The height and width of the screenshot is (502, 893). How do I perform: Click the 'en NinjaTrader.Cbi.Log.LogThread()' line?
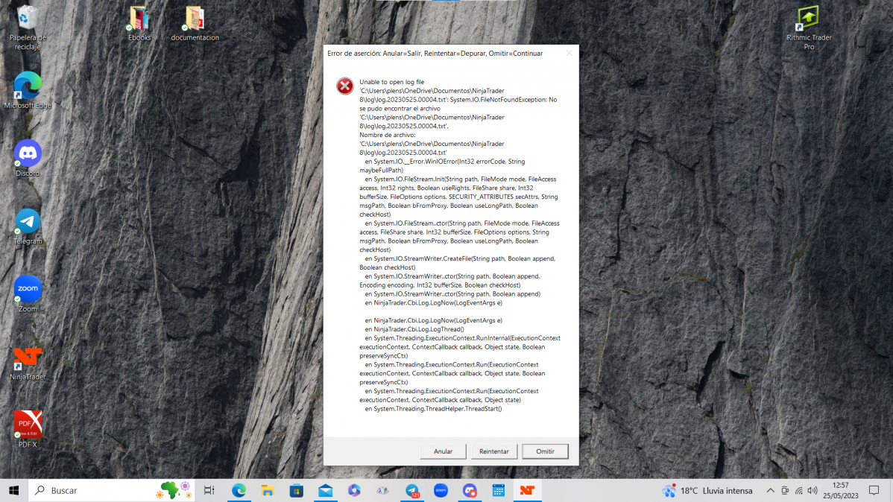414,329
